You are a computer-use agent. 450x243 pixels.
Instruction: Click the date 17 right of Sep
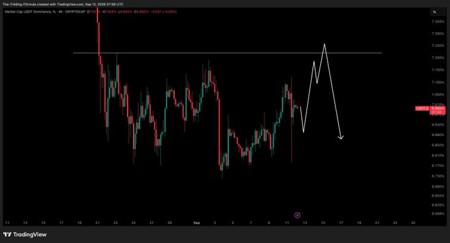coord(341,223)
